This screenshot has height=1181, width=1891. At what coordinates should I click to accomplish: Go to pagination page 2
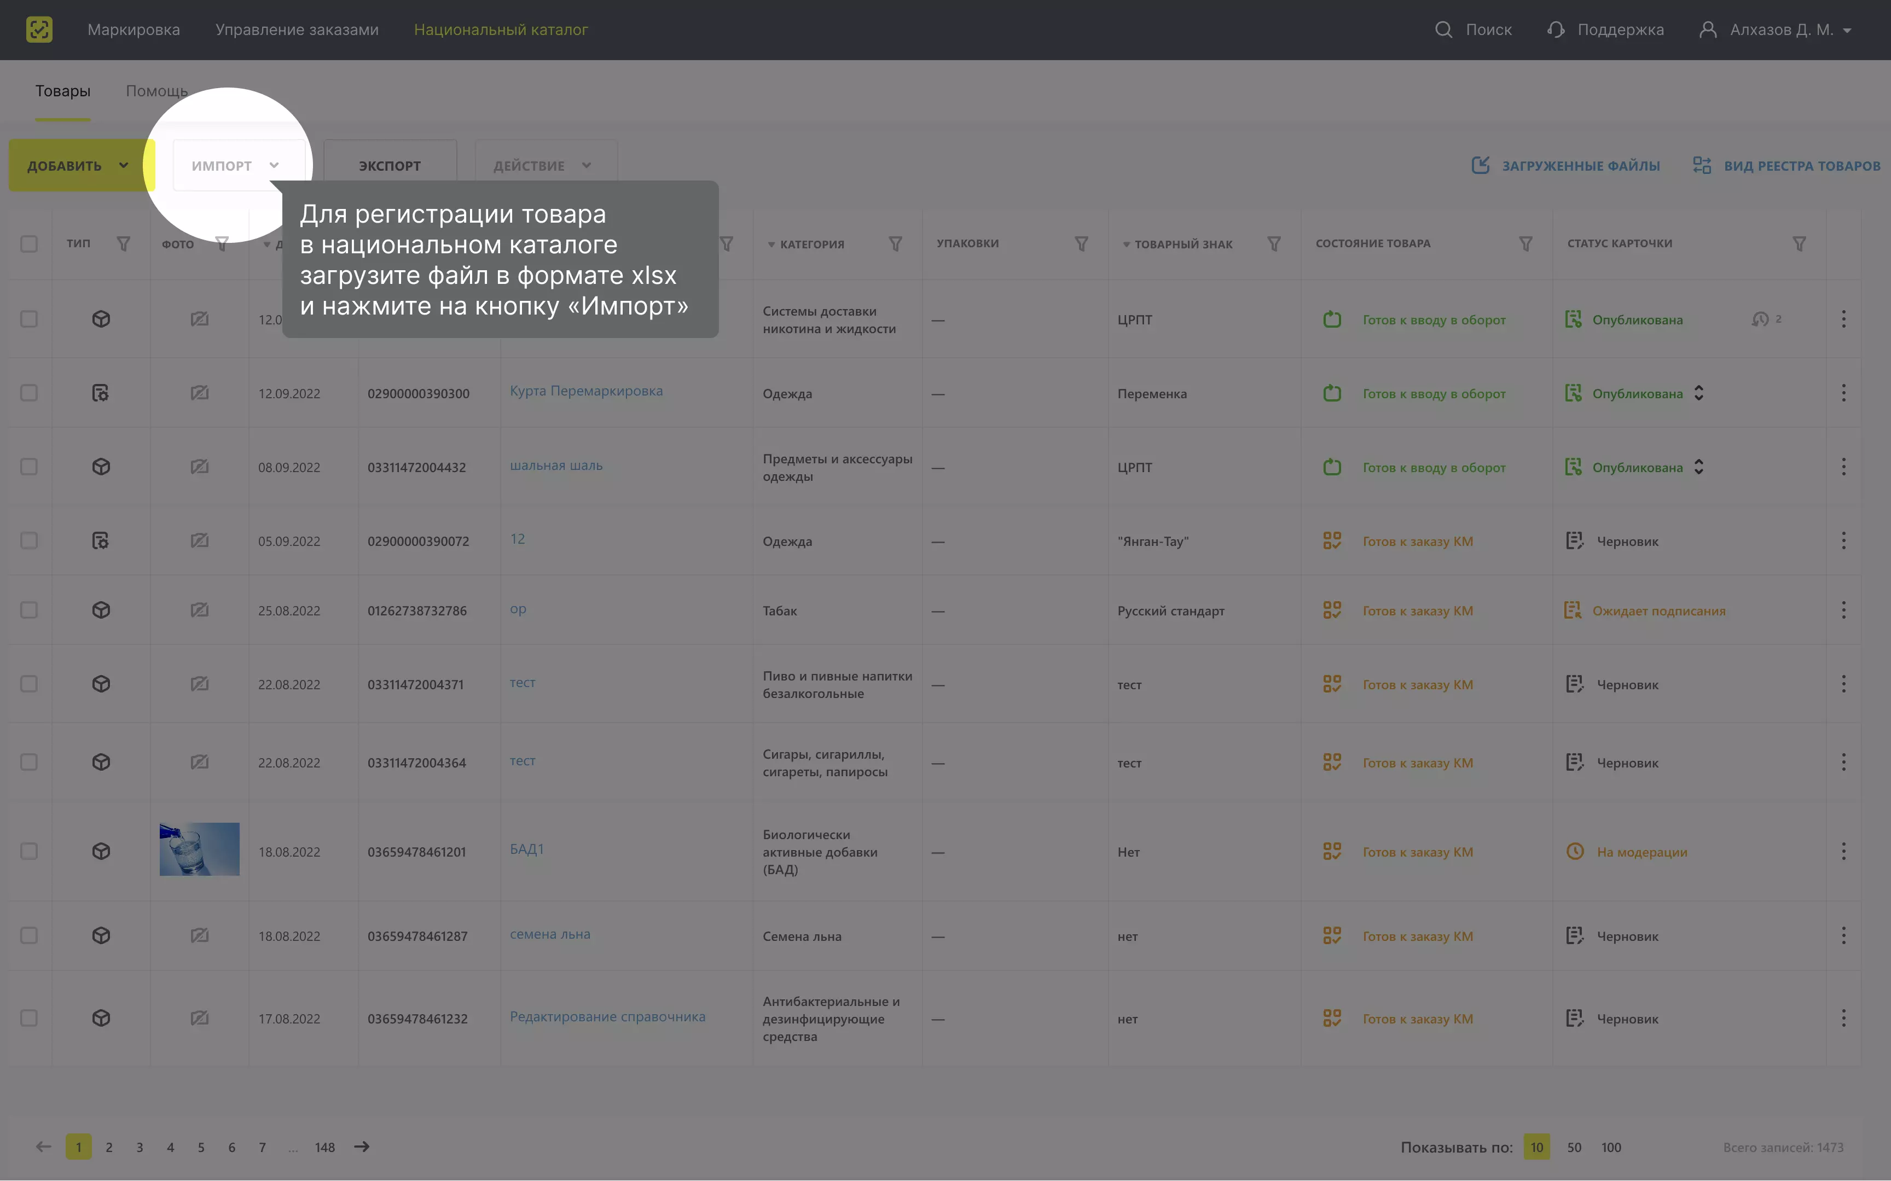tap(109, 1147)
